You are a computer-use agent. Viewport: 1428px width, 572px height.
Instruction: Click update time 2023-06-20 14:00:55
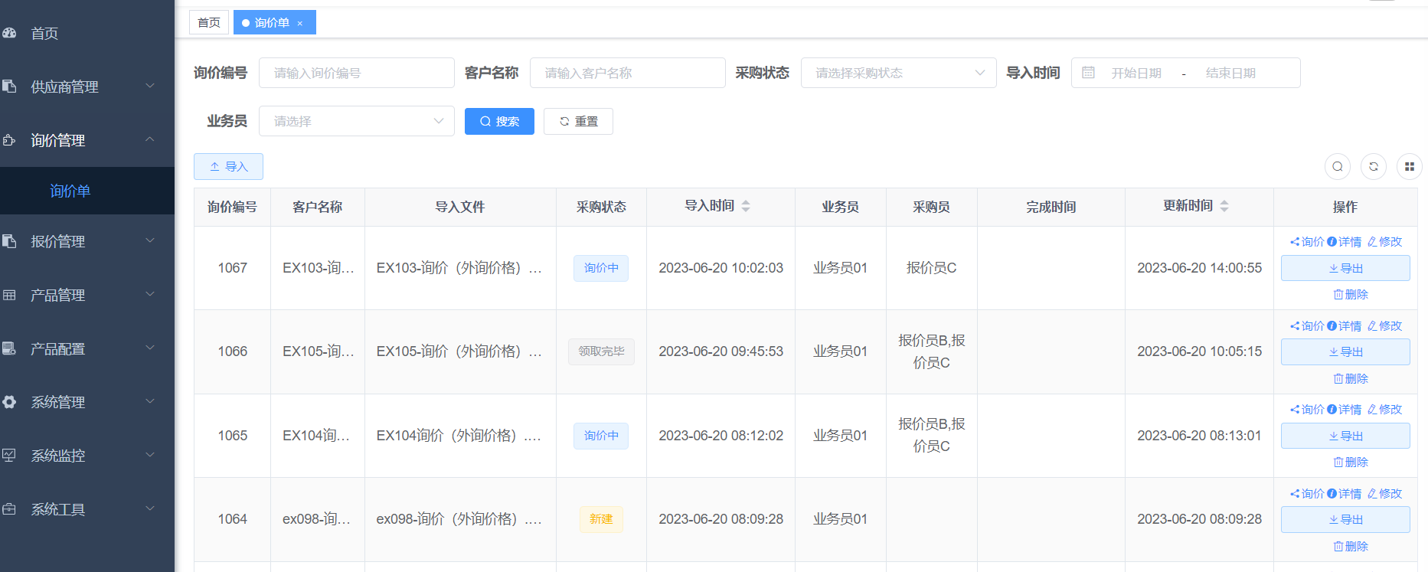(x=1199, y=268)
